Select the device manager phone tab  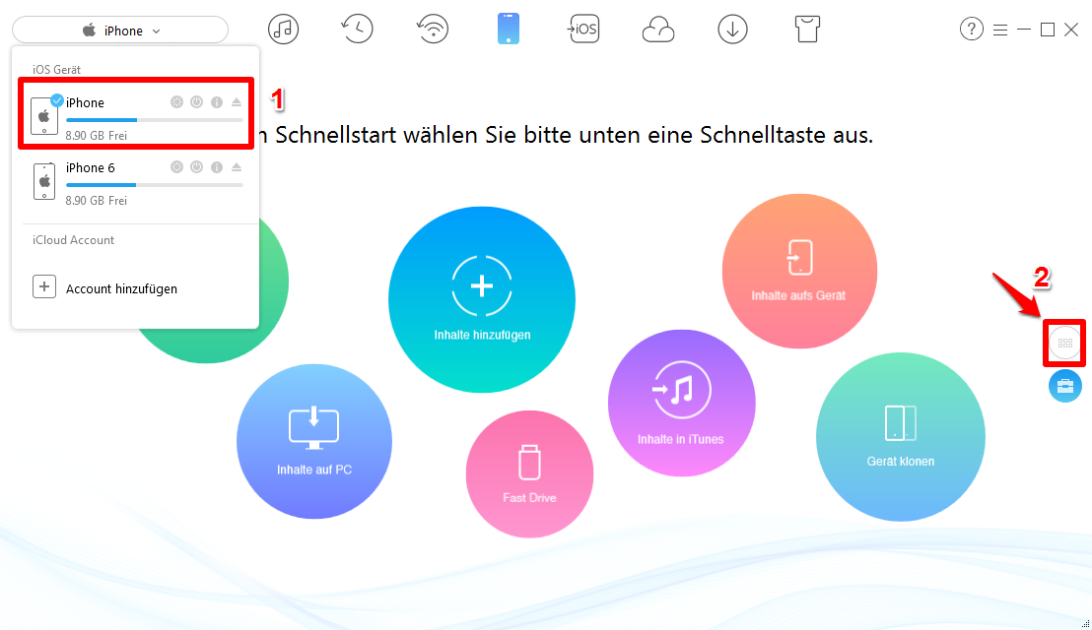click(x=509, y=30)
